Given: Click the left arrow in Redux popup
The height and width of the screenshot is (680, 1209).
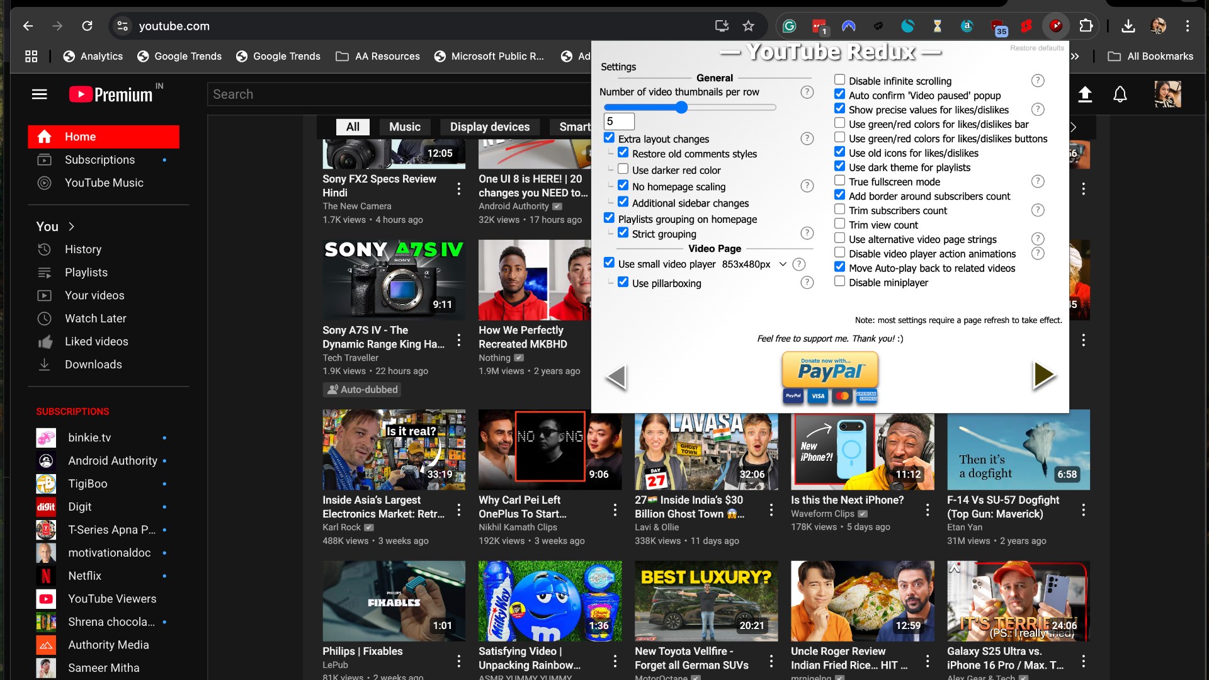Looking at the screenshot, I should tap(616, 377).
